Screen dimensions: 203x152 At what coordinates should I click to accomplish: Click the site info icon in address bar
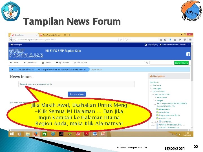click(x=15, y=40)
